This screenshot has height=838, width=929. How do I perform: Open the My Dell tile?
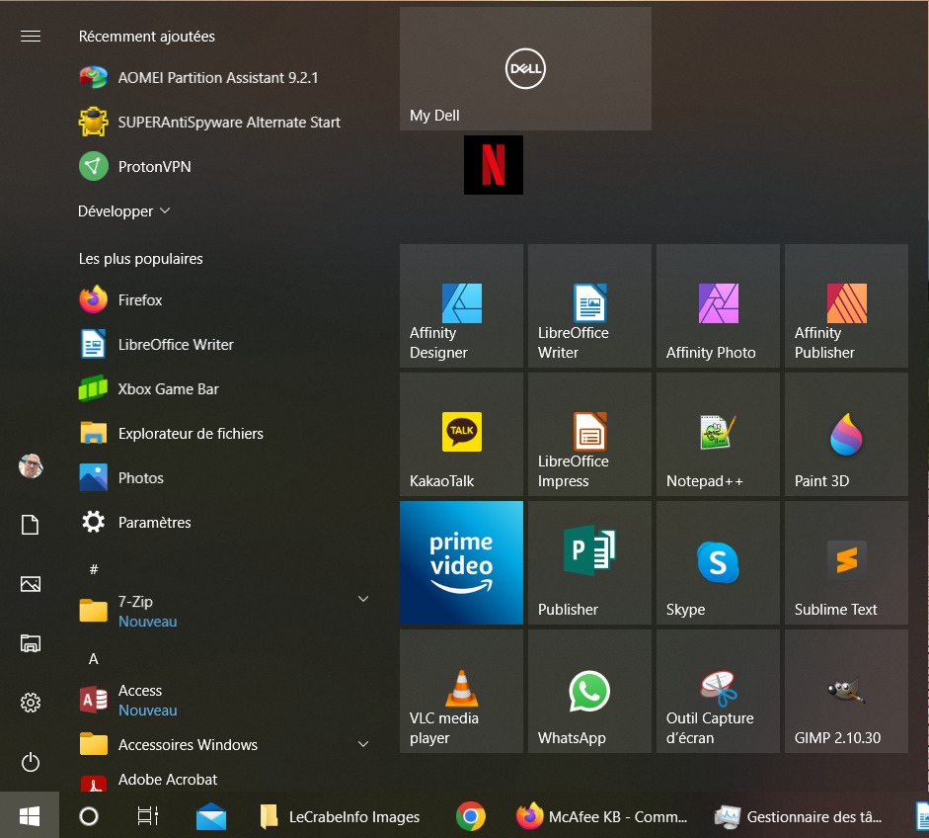click(525, 69)
